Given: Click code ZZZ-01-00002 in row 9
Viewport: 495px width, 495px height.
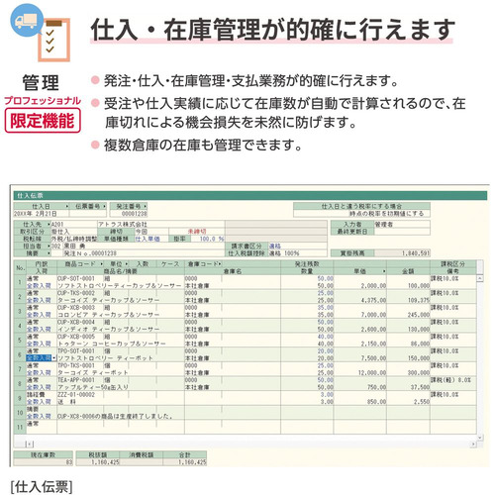Looking at the screenshot, I should 76,395.
